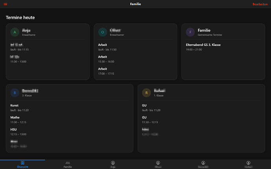This screenshot has width=271, height=169.
Task: Click the teal O avatar circle
Action: point(103,32)
